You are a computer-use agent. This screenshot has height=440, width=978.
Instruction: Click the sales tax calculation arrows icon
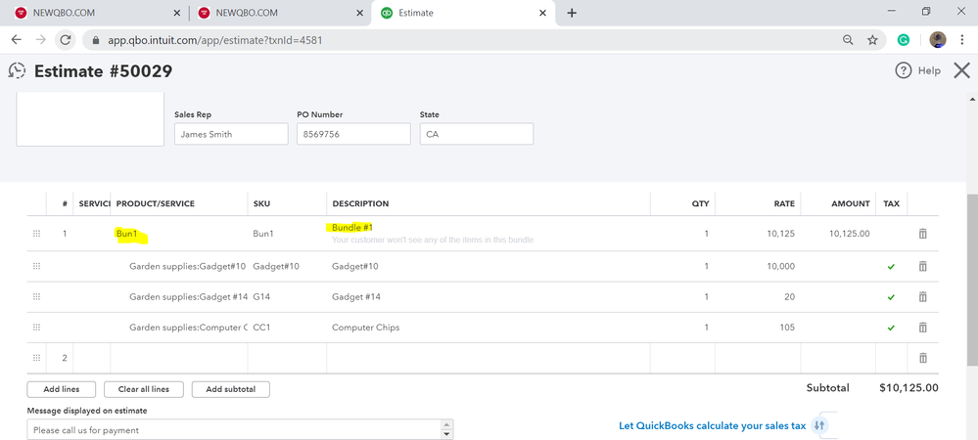(820, 425)
